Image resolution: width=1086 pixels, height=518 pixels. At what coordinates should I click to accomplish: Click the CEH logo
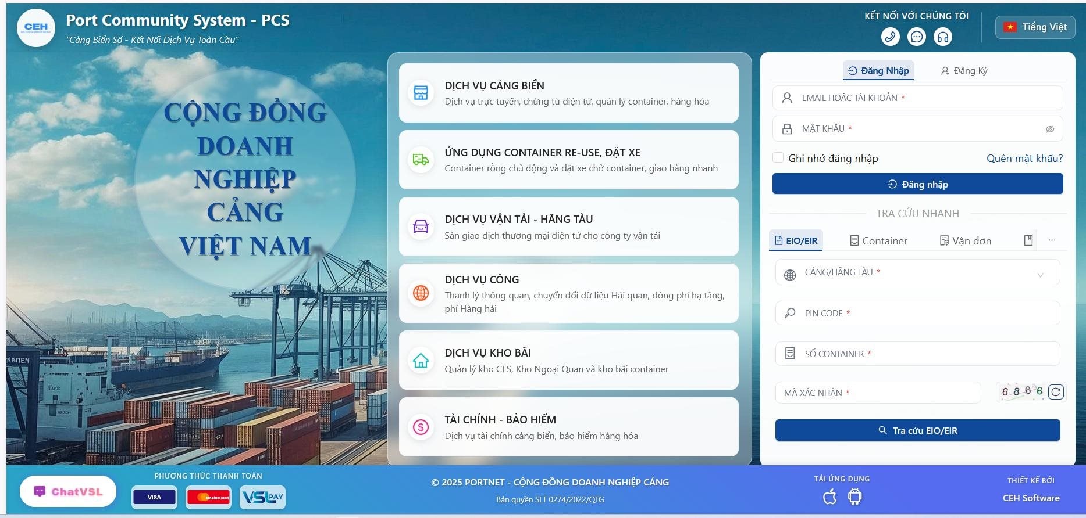pos(36,27)
